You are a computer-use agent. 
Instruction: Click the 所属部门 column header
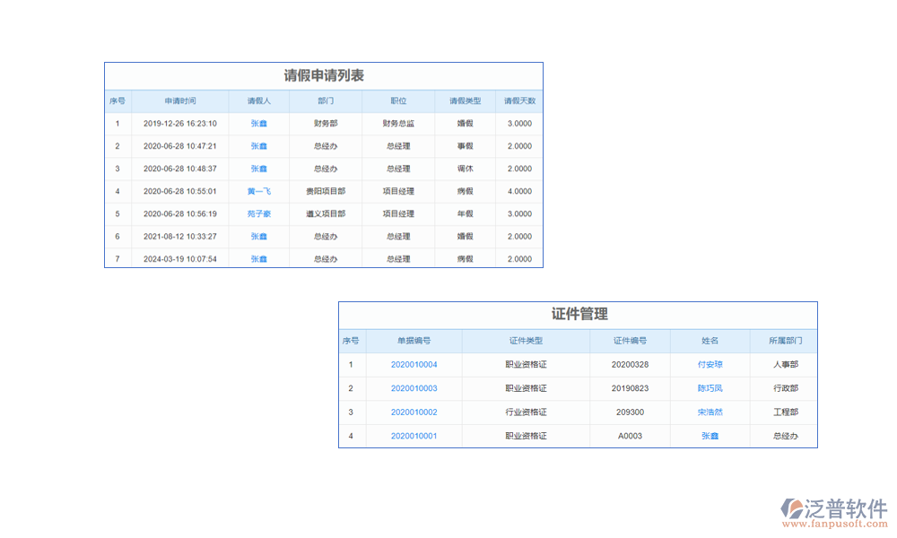[x=785, y=341]
